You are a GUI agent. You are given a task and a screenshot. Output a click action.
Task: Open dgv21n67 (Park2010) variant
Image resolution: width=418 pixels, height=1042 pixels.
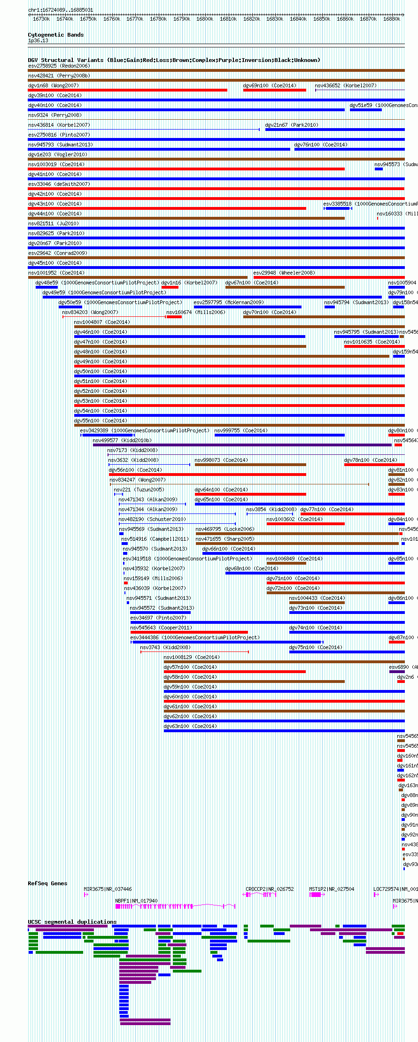(292, 125)
